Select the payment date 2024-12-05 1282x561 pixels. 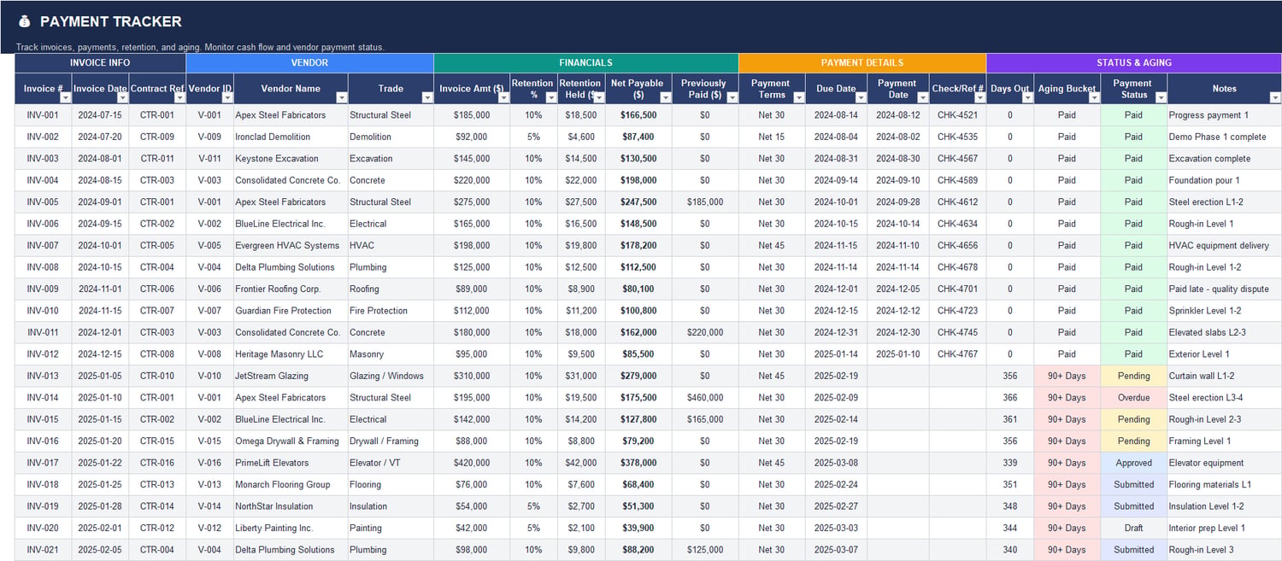click(x=897, y=289)
